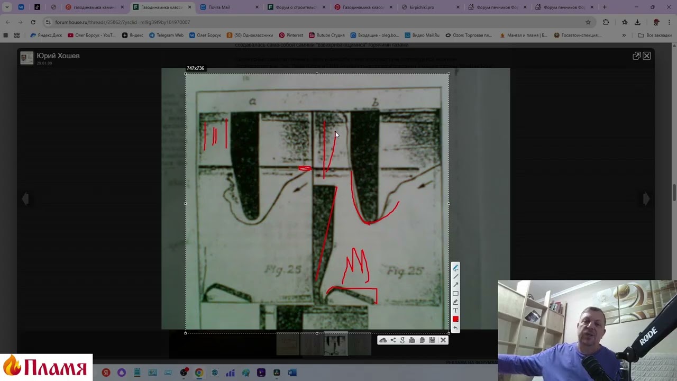Undo the last Lightshot drawing
Image resolution: width=677 pixels, height=381 pixels.
tap(455, 328)
